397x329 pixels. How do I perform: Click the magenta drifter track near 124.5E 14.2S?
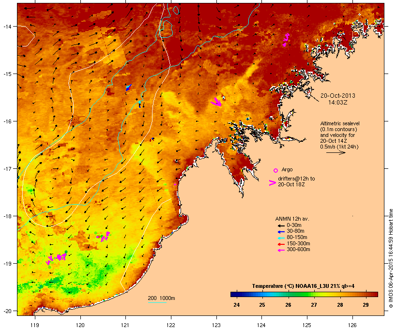(286, 40)
